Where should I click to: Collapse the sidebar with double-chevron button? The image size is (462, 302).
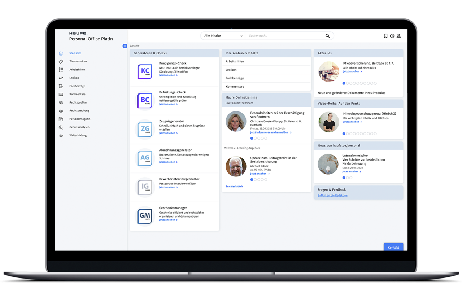[x=125, y=46]
